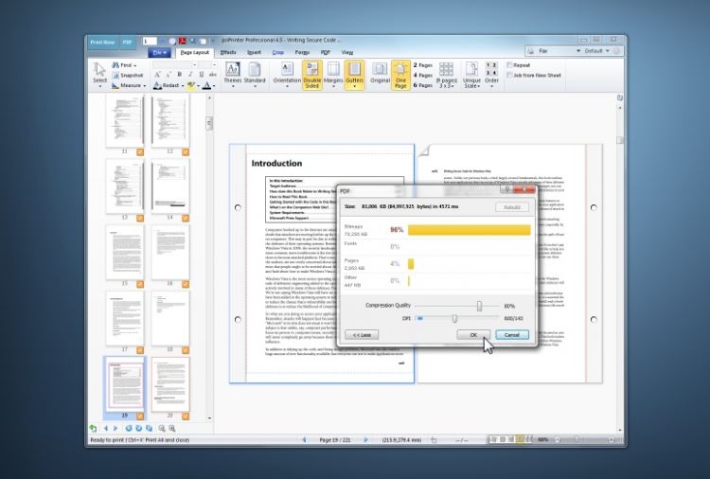
Task: Click the red PDF icon in quick toolbar
Action: click(183, 42)
